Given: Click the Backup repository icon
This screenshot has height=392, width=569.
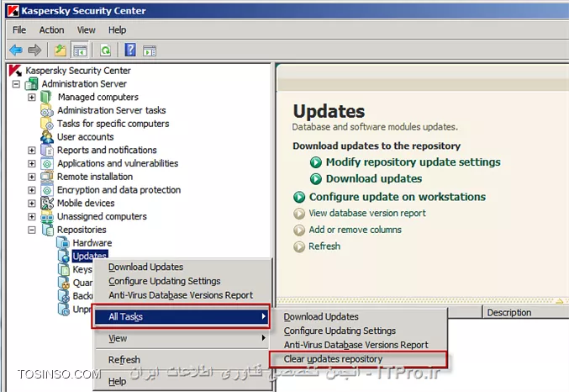Looking at the screenshot, I should pos(64,296).
